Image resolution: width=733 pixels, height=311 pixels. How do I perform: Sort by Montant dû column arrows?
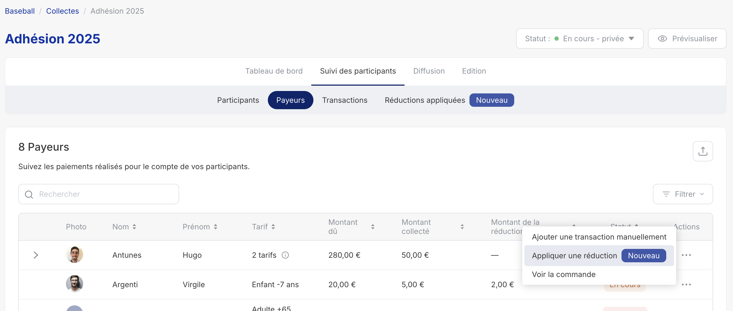click(x=372, y=227)
